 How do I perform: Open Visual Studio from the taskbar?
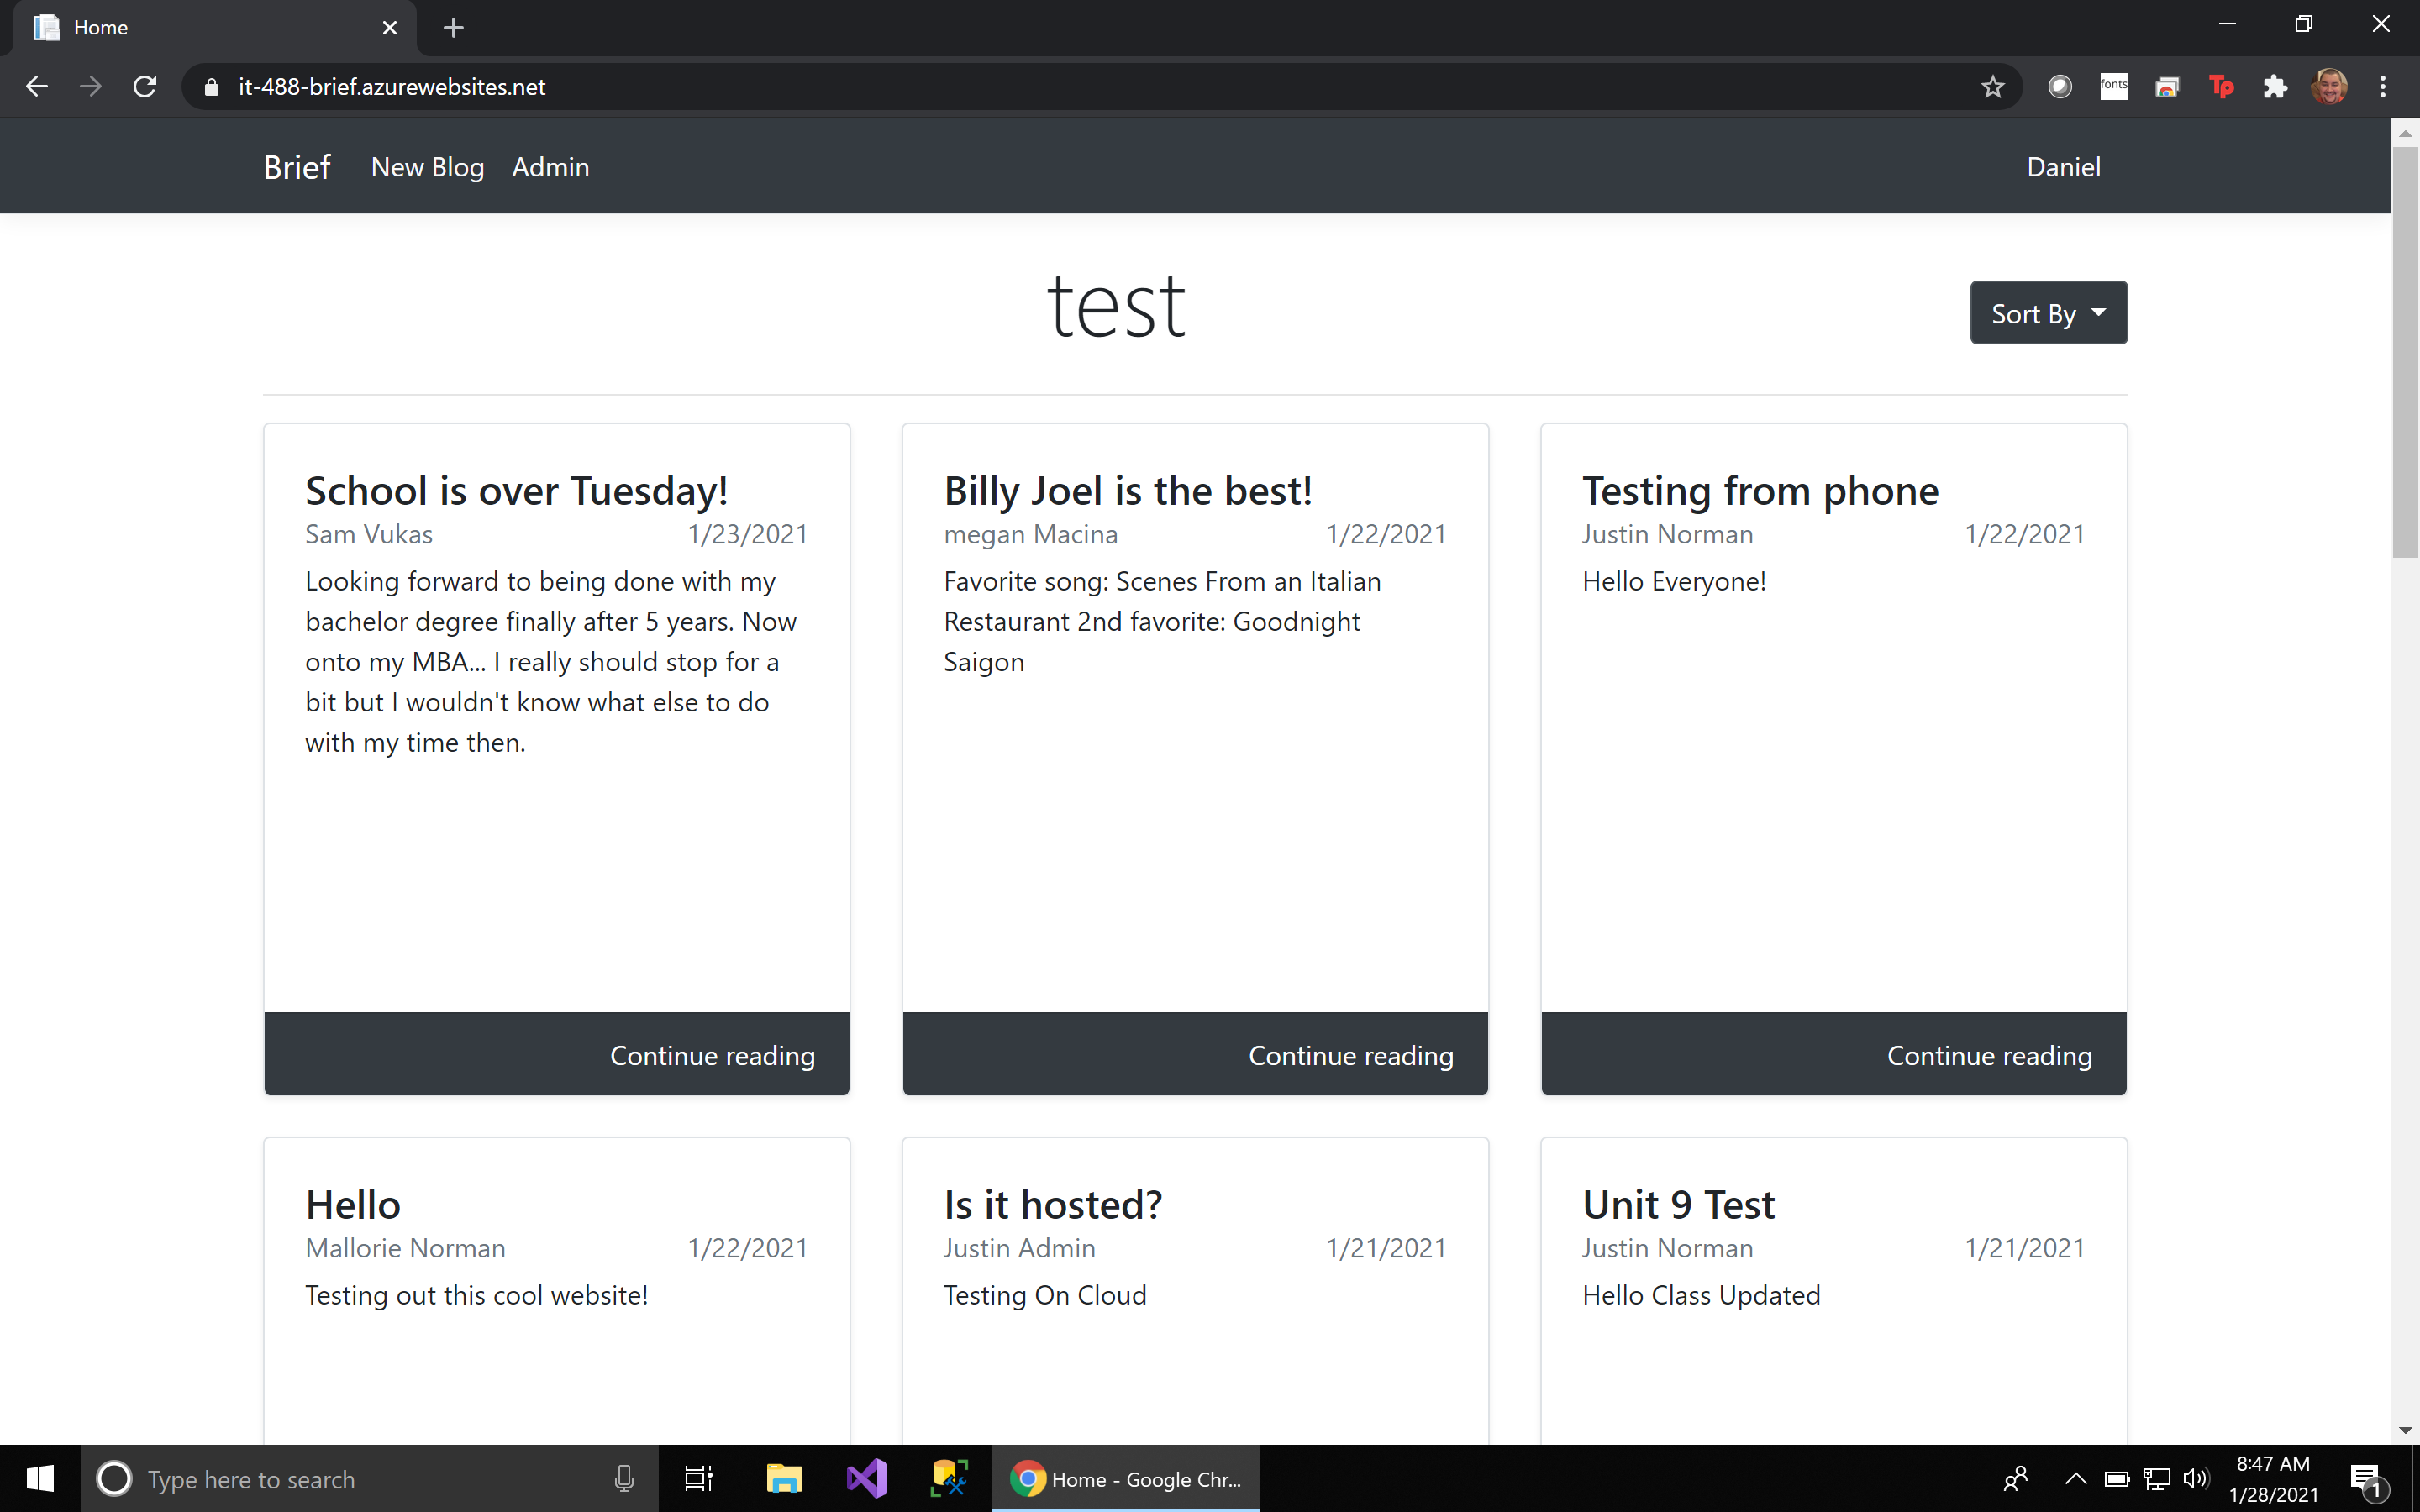(867, 1478)
